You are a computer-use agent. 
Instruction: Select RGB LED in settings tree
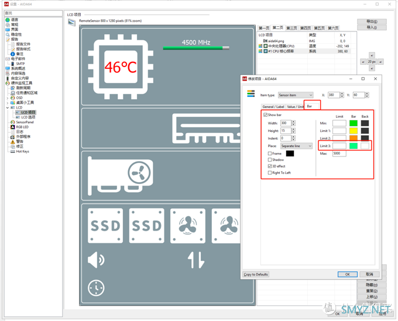22,127
